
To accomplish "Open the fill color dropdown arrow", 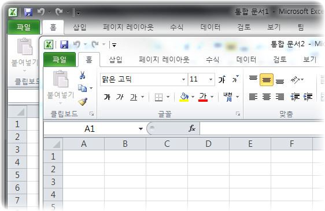I will pos(193,97).
